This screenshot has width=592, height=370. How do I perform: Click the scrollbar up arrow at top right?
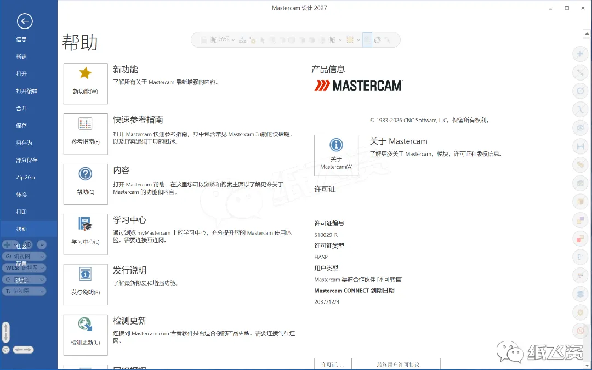click(x=587, y=33)
